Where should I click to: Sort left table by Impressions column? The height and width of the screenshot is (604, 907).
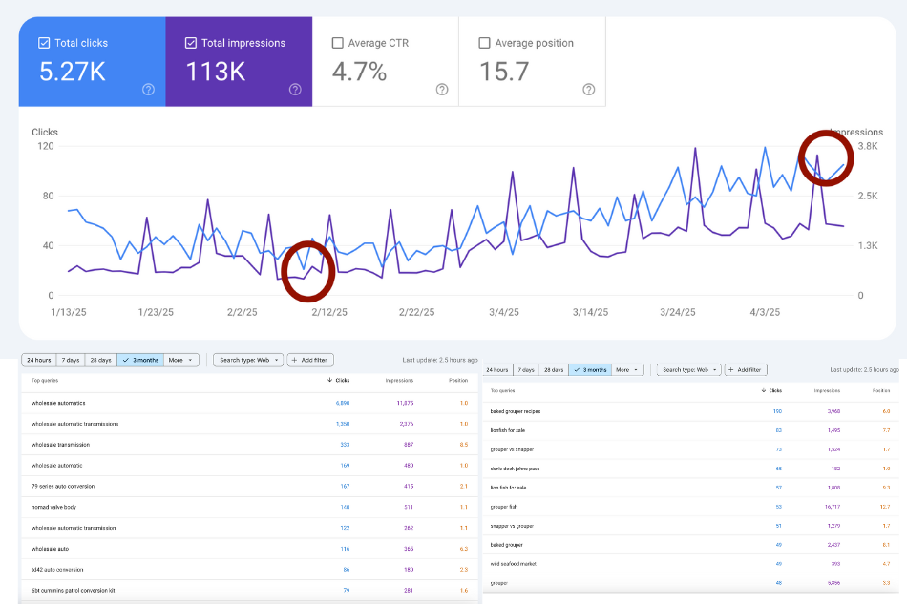tap(400, 380)
